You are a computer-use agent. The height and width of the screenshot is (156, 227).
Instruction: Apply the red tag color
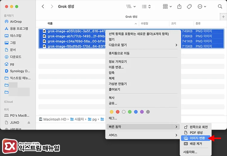[117, 112]
